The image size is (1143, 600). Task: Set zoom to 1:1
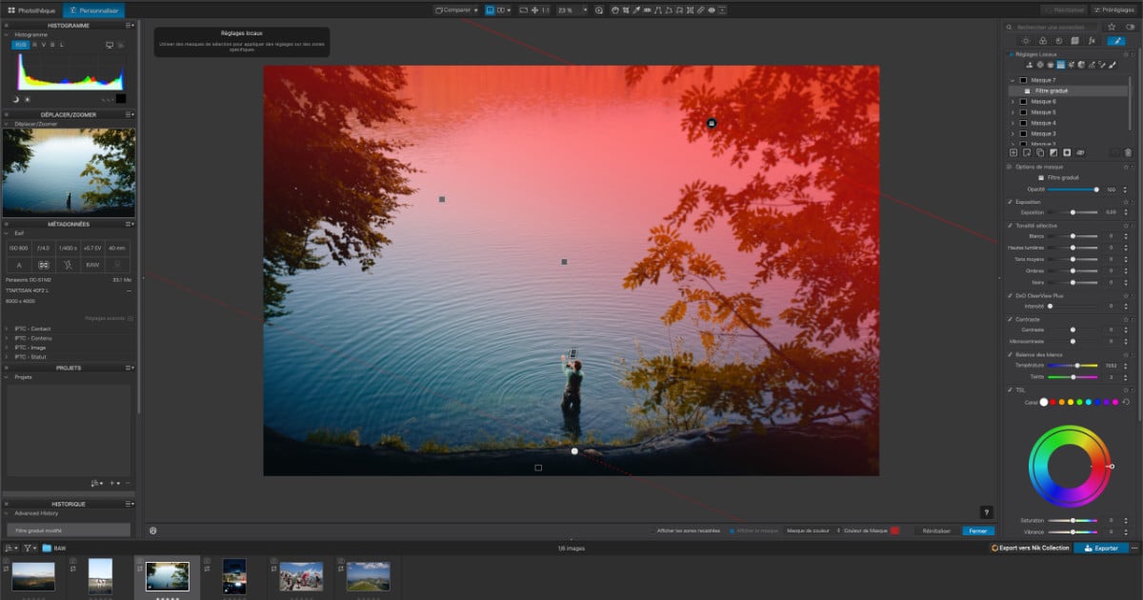tap(546, 10)
